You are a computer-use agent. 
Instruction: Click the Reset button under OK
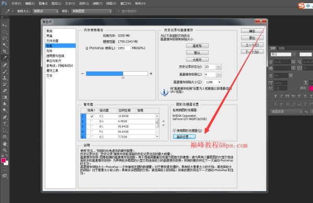(252, 38)
